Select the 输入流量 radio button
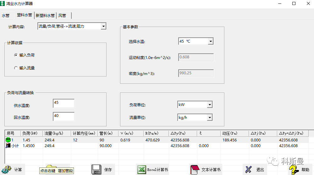314x175 pixels. click(16, 68)
